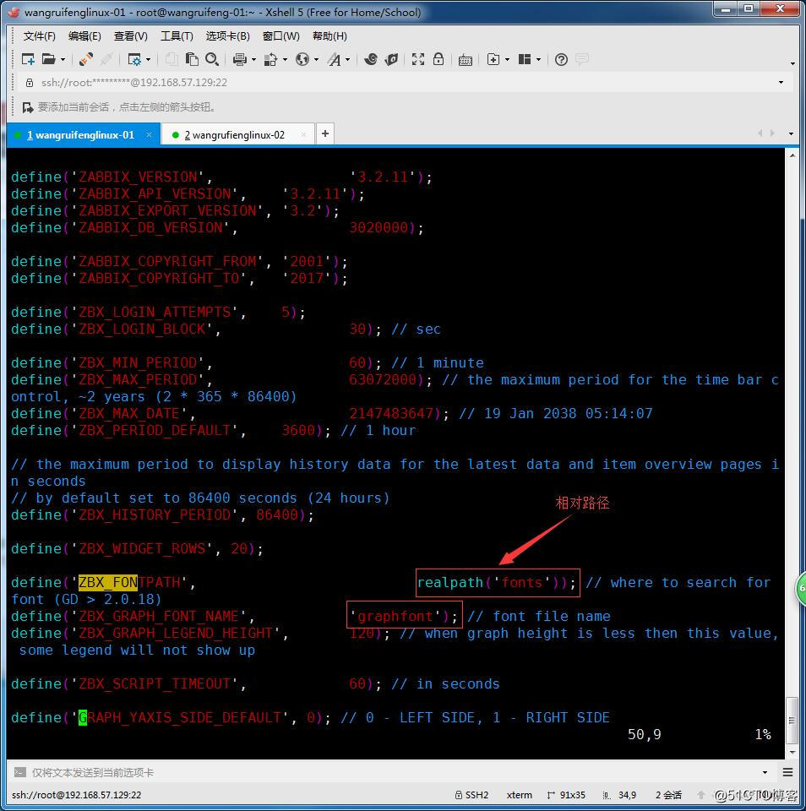The height and width of the screenshot is (811, 806).
Task: Click the compose bar text input field
Action: [x=393, y=772]
